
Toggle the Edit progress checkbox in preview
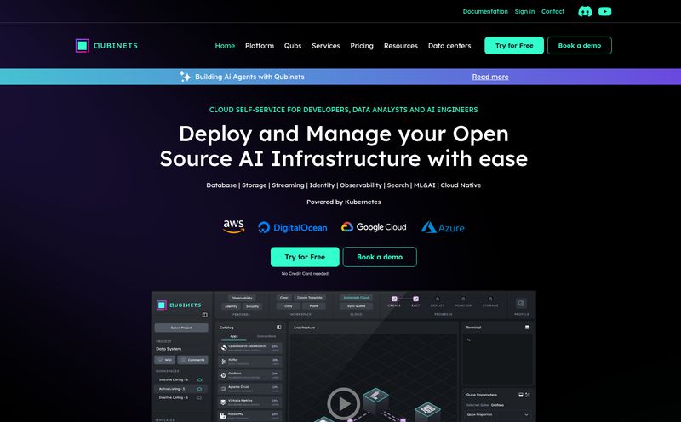tap(415, 299)
